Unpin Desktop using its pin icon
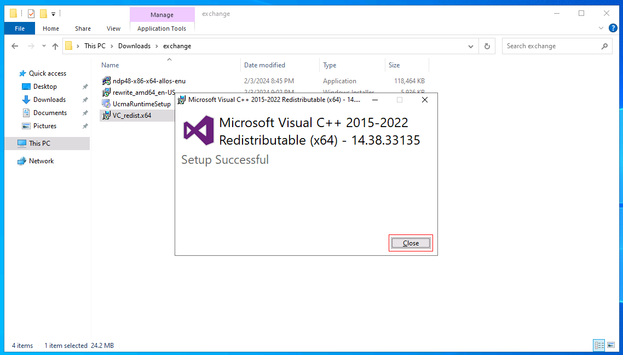Screen dimensions: 623x355 [x=85, y=87]
